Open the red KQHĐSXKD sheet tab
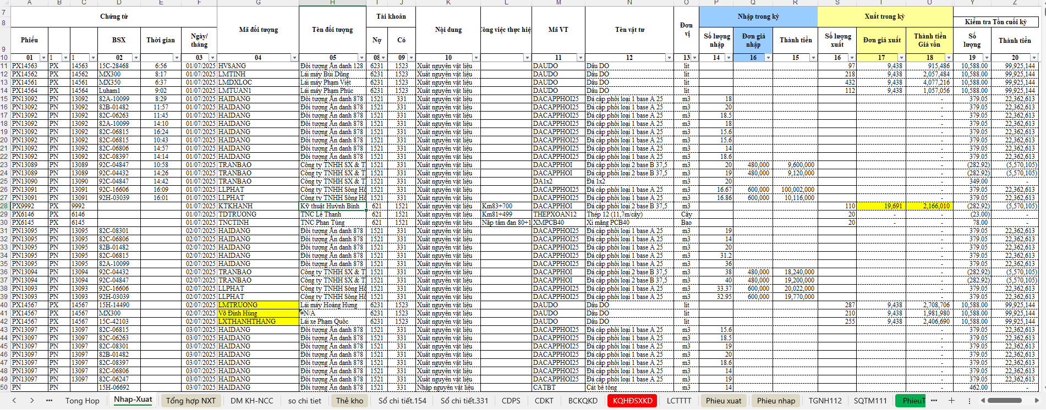Image resolution: width=1046 pixels, height=410 pixels. (632, 401)
